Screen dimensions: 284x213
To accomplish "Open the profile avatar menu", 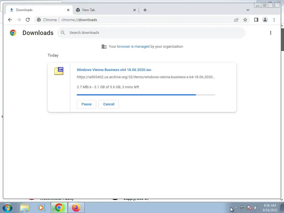I will 265,20.
